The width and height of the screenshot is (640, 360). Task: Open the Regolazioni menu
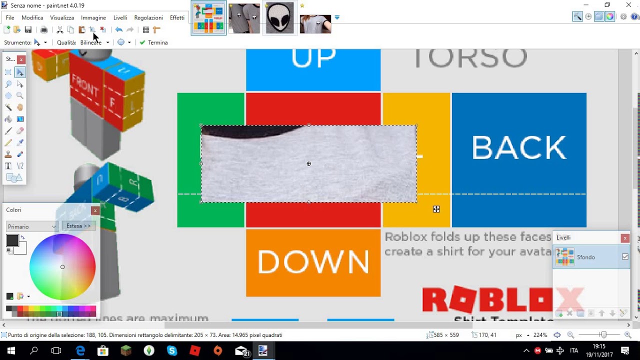tap(148, 17)
